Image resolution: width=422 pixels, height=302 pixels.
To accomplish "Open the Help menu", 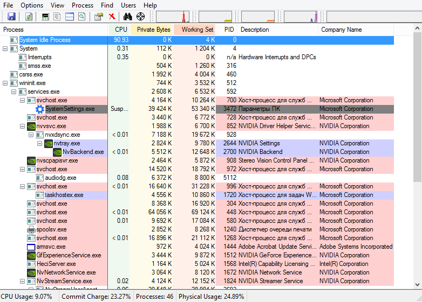I will click(x=150, y=5).
